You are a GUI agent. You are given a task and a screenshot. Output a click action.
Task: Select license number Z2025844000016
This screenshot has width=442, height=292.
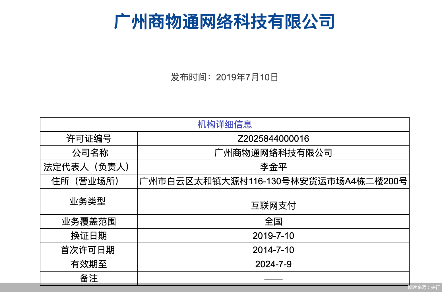tap(273, 139)
